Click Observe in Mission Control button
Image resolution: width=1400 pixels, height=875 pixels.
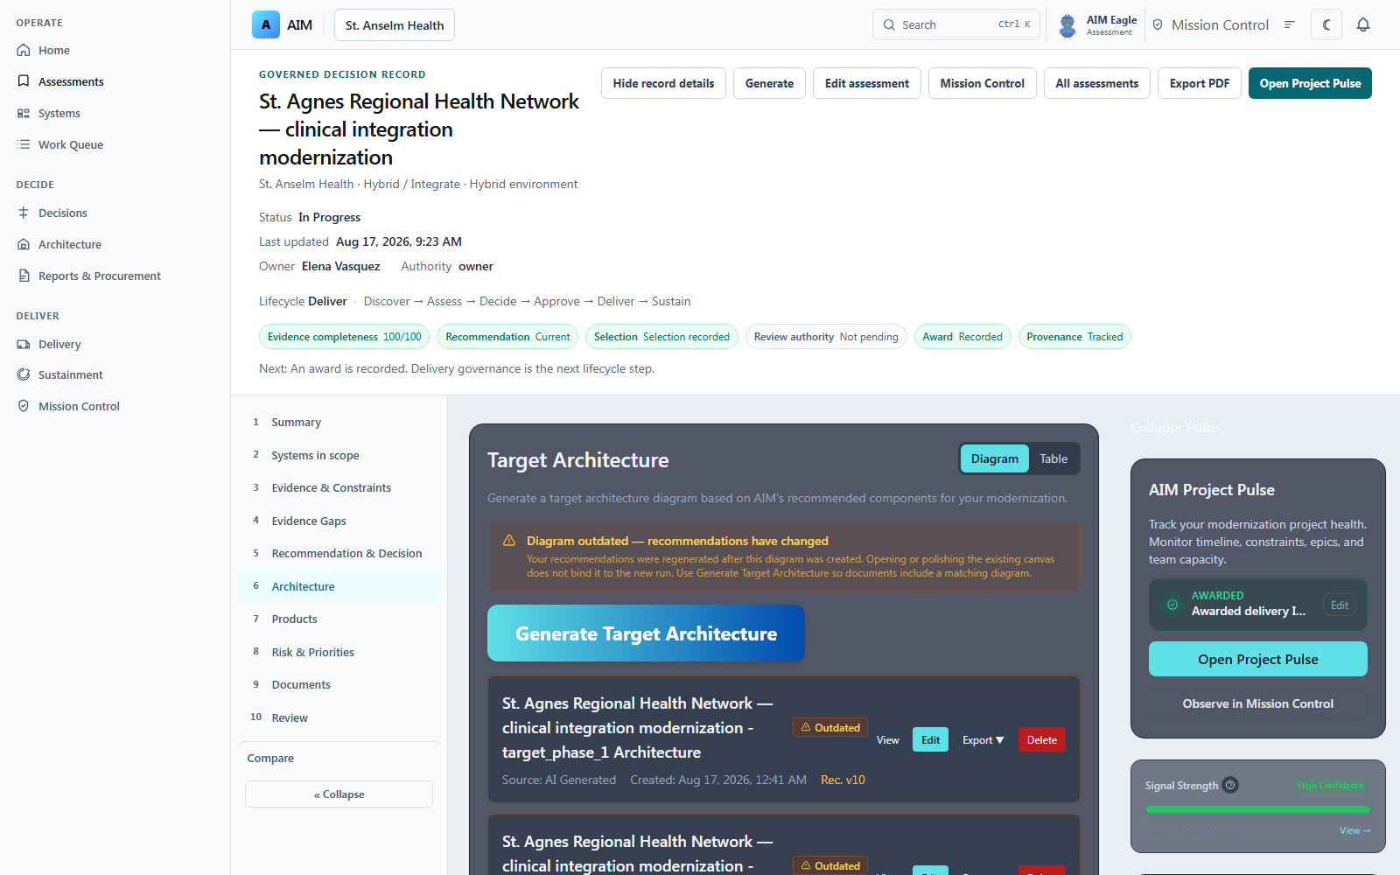[1258, 703]
